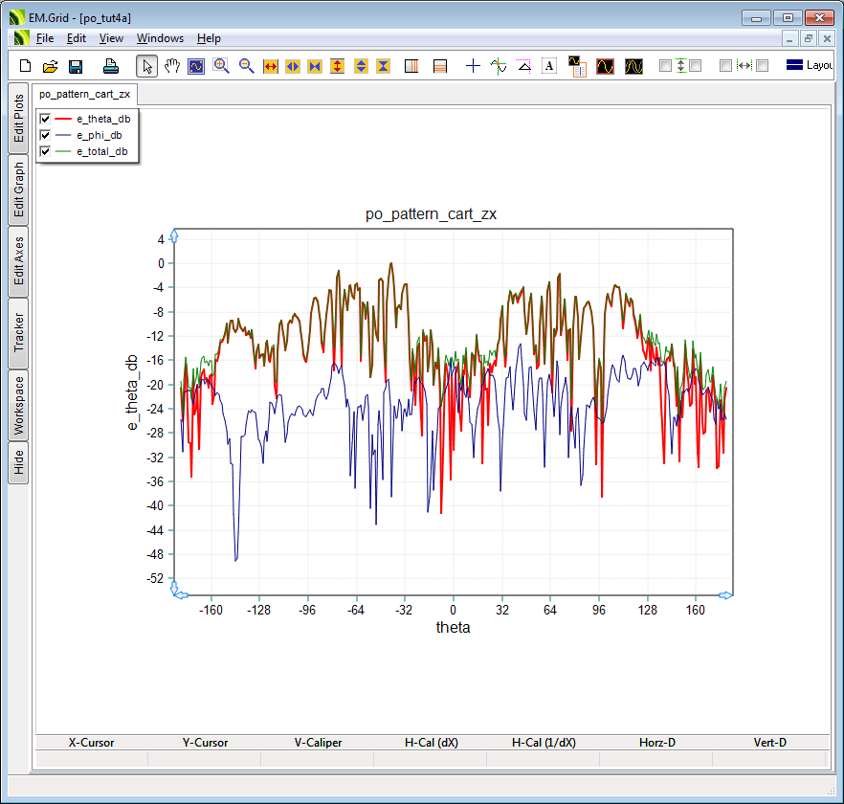This screenshot has width=844, height=804.
Task: Open a file with the folder icon
Action: point(51,66)
